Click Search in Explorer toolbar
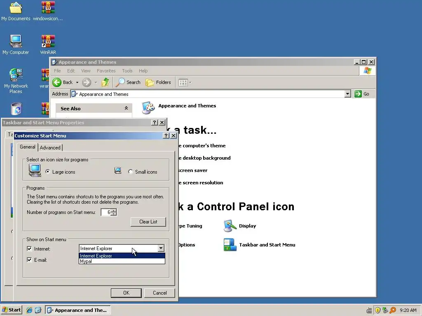 pyautogui.click(x=128, y=82)
